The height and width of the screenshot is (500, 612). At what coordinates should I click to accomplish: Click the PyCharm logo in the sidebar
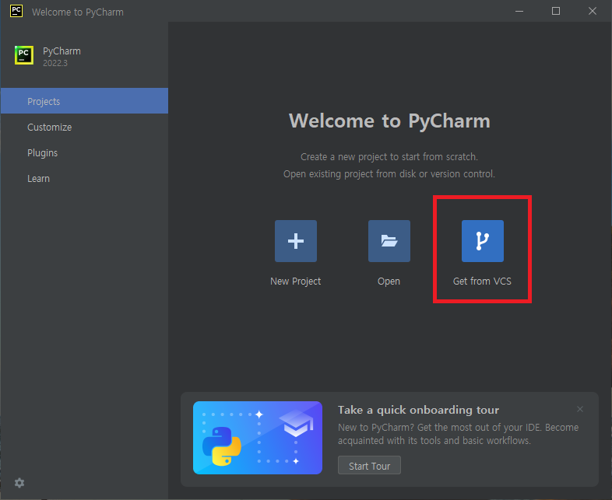[24, 55]
